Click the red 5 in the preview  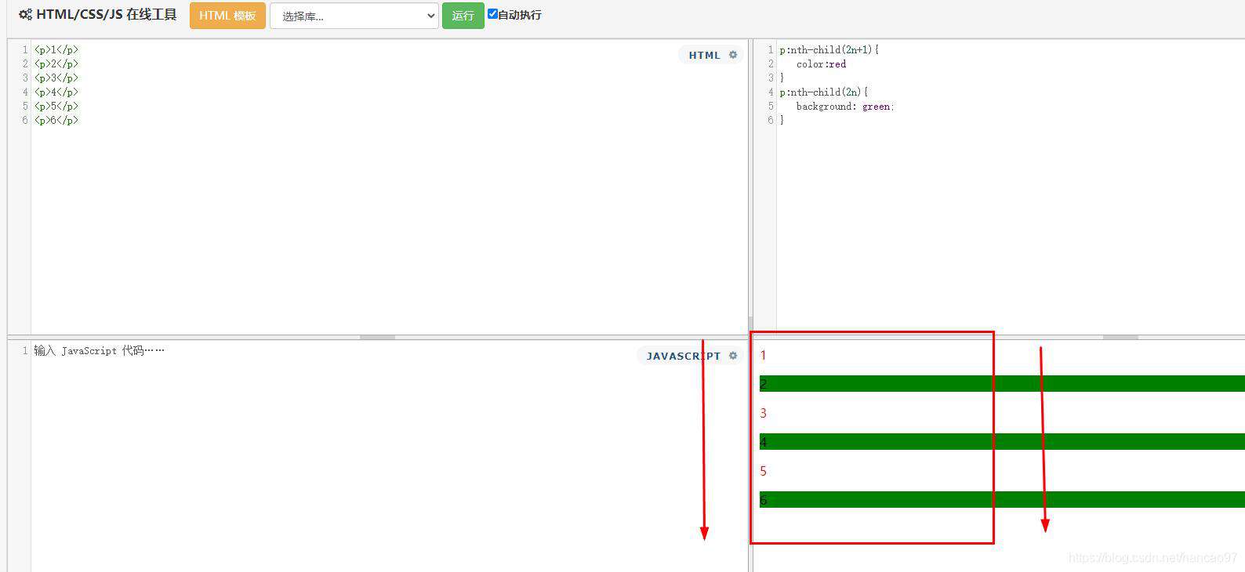[763, 471]
